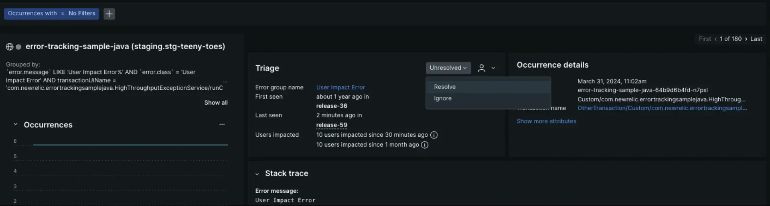This screenshot has height=206, width=770.
Task: Collapse the Stack trace section
Action: 257,174
